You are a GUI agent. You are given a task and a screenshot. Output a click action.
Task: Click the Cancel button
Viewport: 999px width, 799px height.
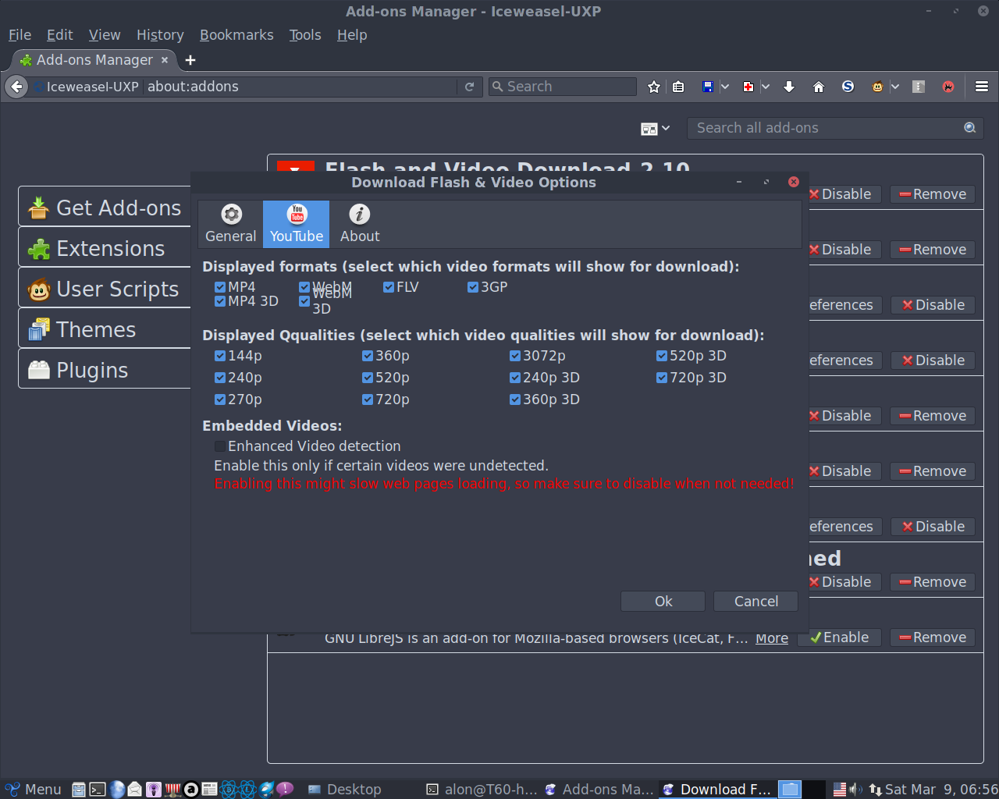755,602
